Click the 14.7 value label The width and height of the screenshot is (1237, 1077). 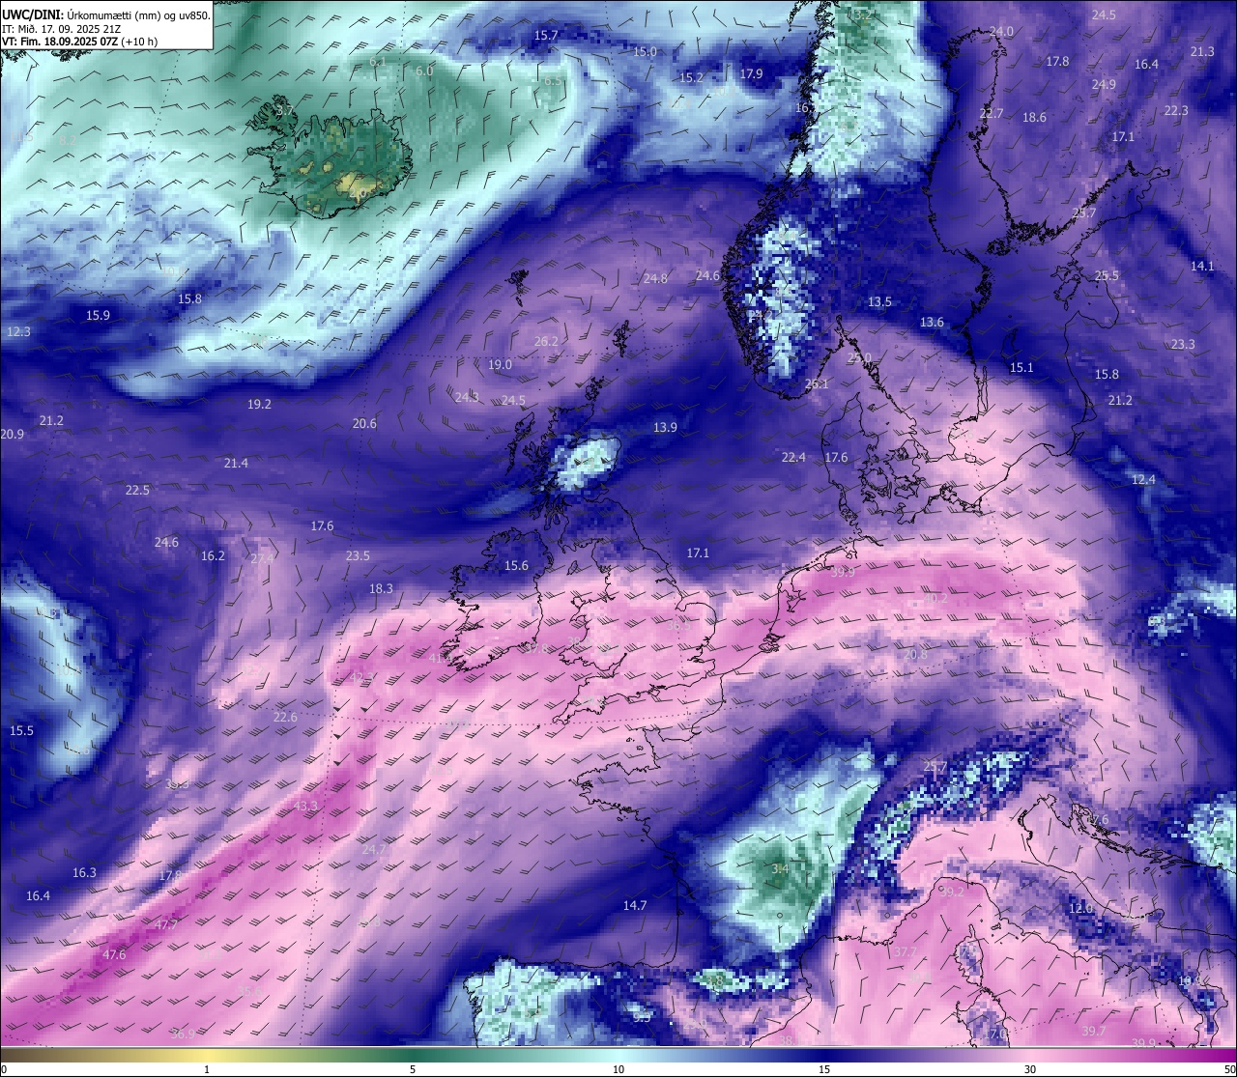coord(635,906)
